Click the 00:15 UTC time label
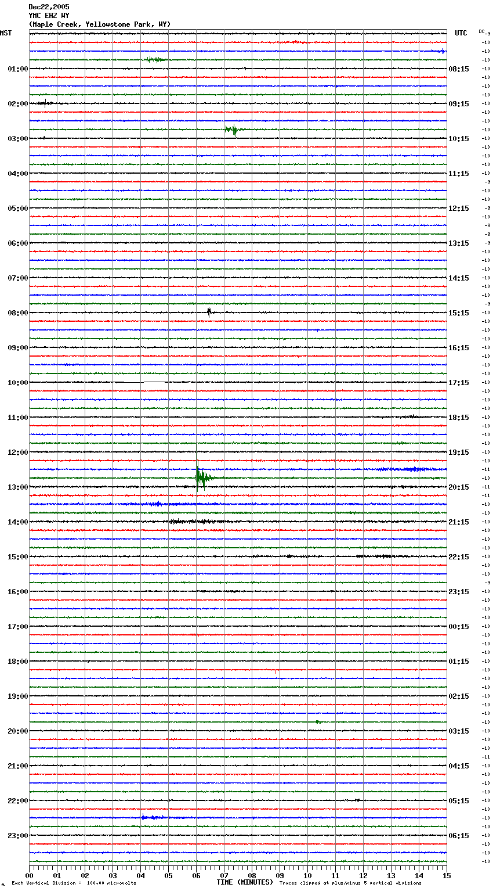493x891 pixels. pos(459,627)
